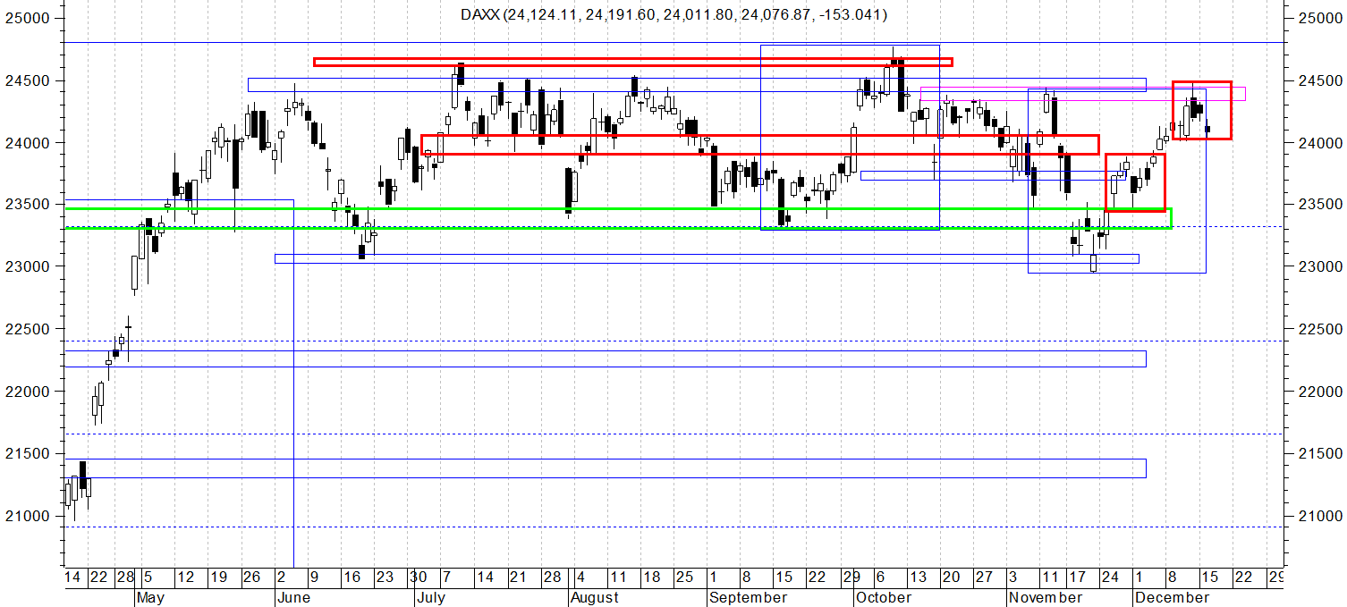Image resolution: width=1347 pixels, height=607 pixels.
Task: Click the DAXX chart title text
Action: 673,14
